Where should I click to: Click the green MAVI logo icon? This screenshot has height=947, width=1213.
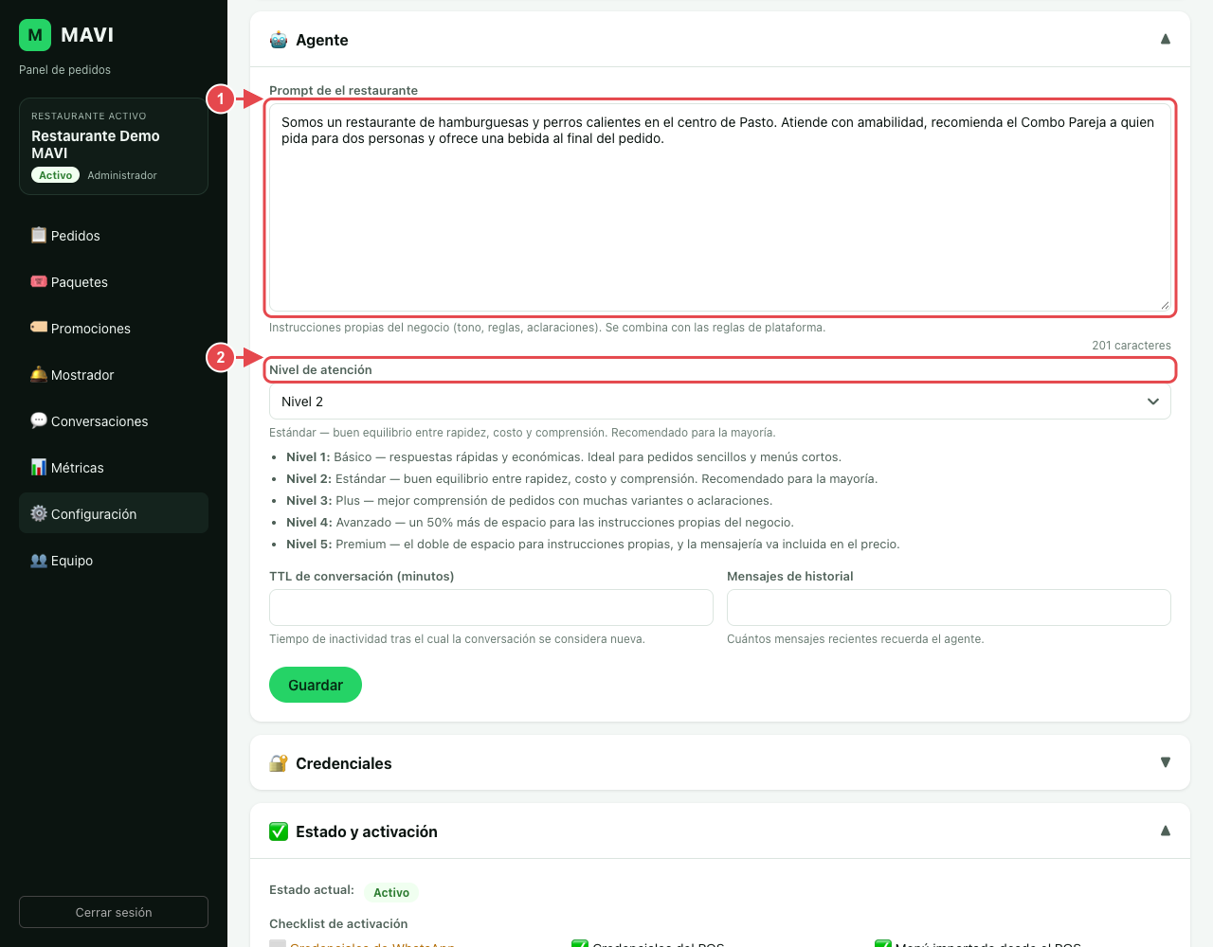pos(35,35)
